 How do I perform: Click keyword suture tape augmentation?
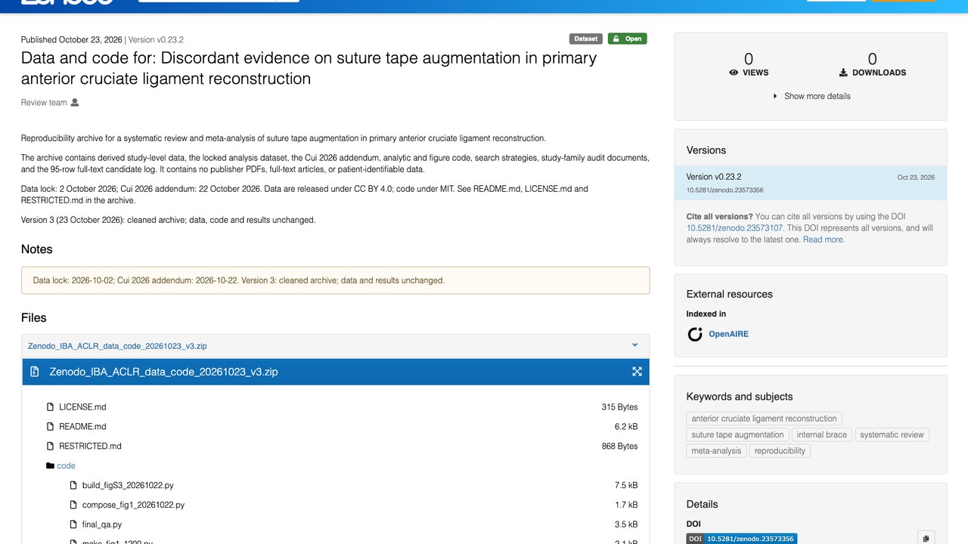737,435
